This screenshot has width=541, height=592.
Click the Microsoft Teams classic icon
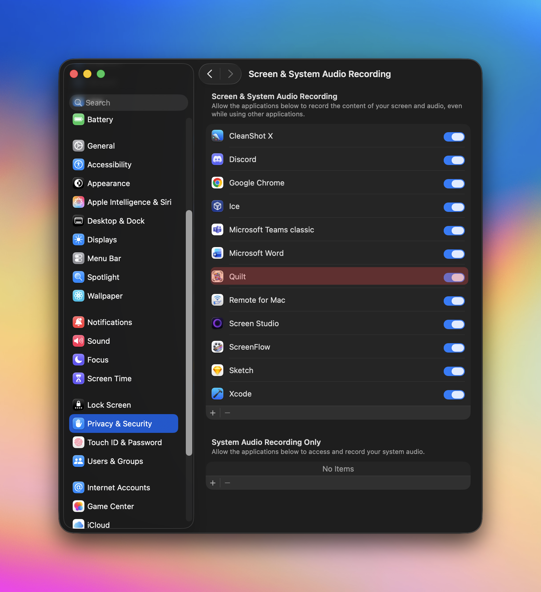217,230
